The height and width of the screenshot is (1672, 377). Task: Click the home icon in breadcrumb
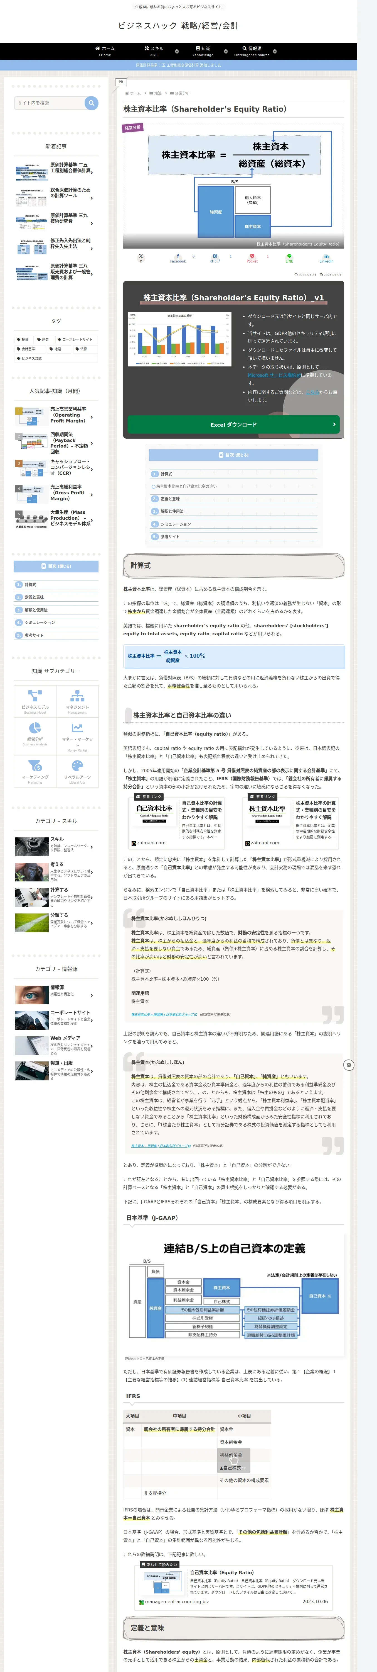126,93
